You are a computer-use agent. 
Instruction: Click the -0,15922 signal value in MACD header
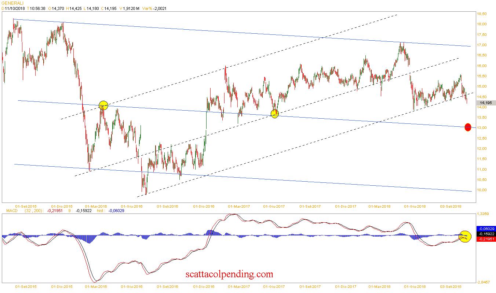pos(84,211)
